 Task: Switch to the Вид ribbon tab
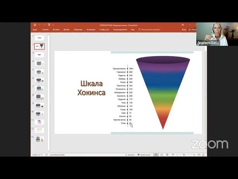click(133, 29)
